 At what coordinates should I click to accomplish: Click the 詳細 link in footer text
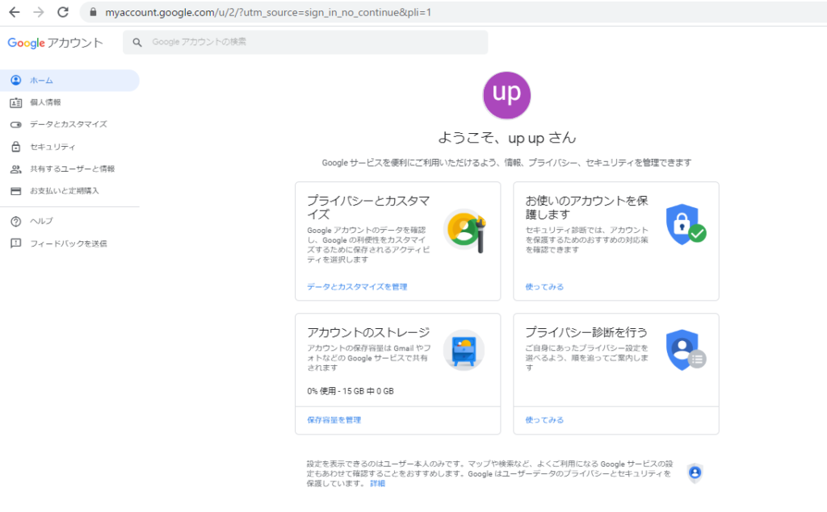click(x=378, y=484)
